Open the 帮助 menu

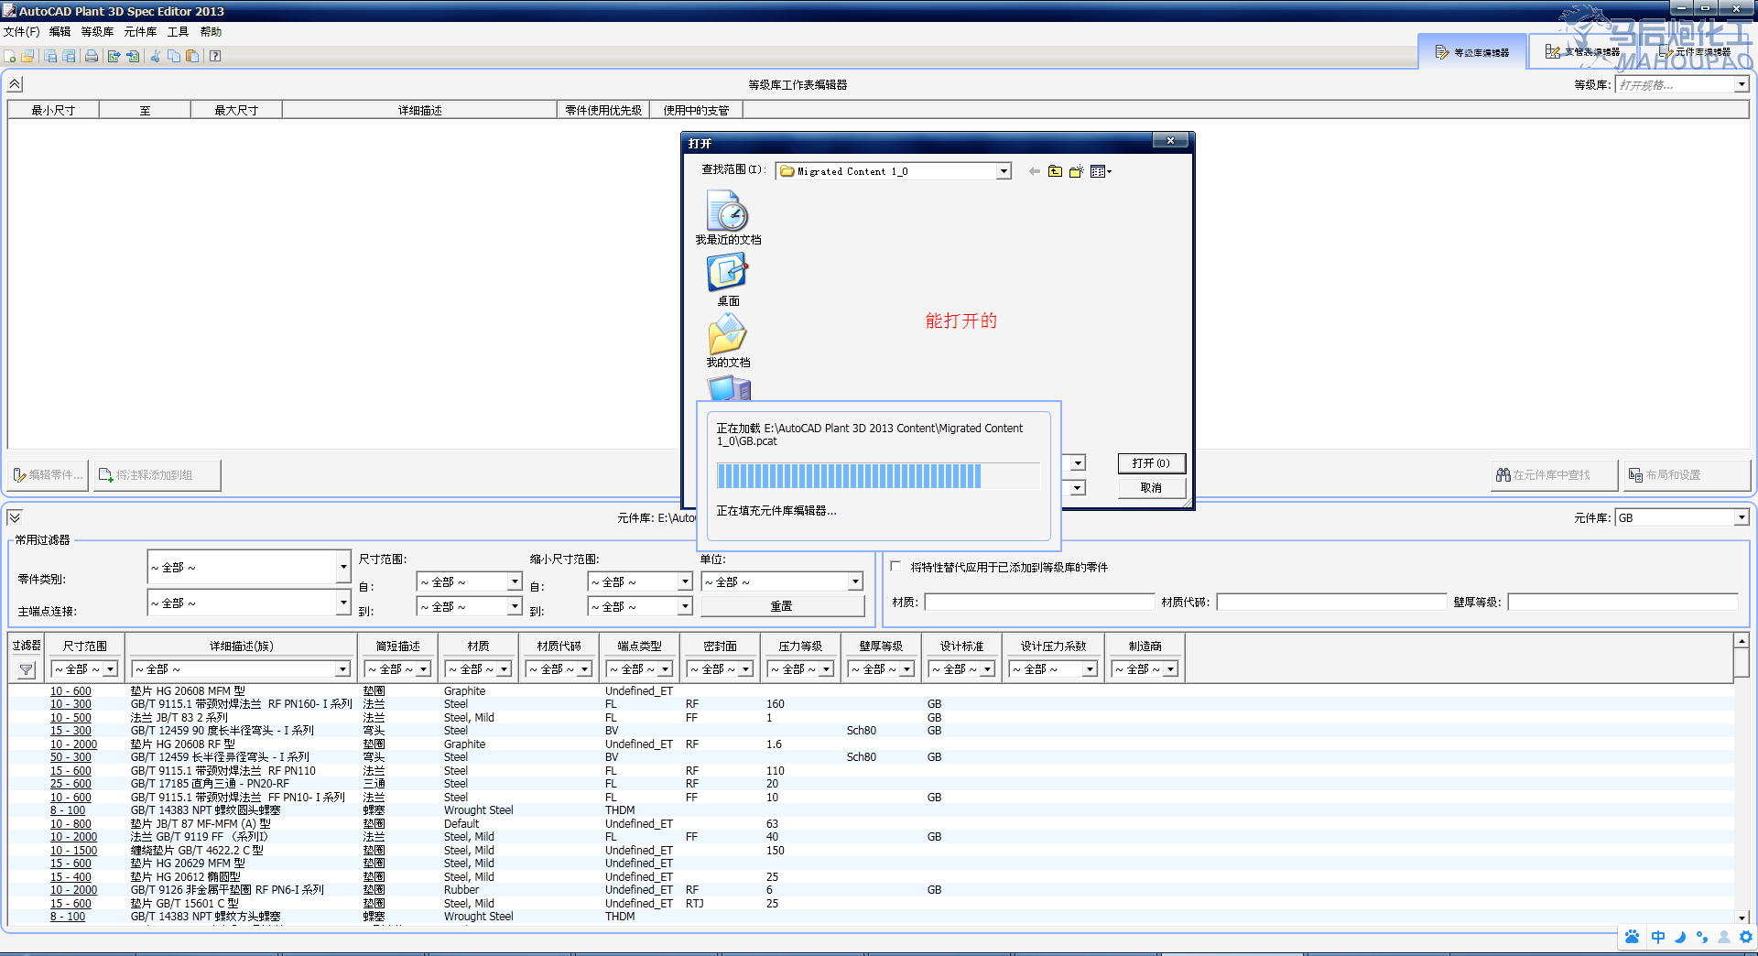point(211,32)
